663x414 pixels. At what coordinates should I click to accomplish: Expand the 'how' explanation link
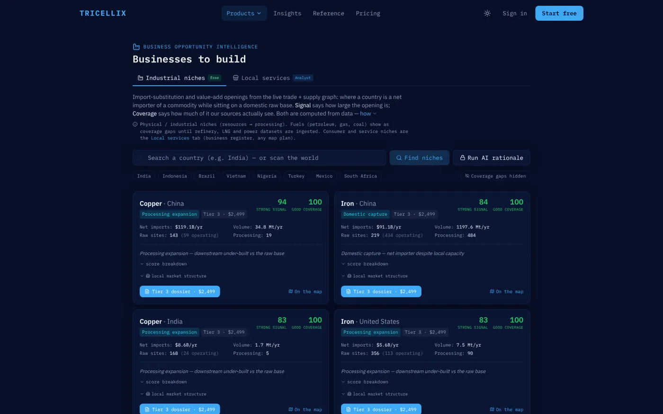pyautogui.click(x=368, y=114)
